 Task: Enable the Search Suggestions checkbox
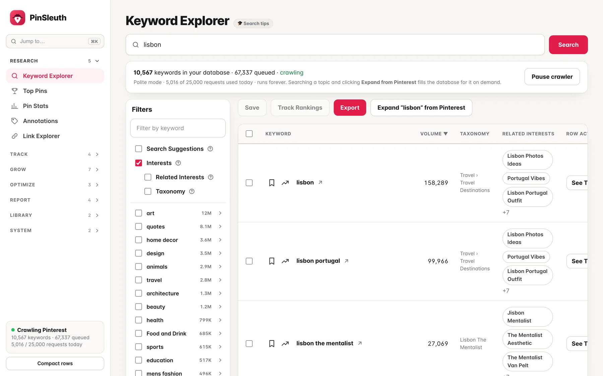pyautogui.click(x=139, y=149)
